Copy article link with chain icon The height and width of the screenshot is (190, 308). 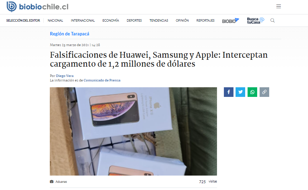click(264, 92)
